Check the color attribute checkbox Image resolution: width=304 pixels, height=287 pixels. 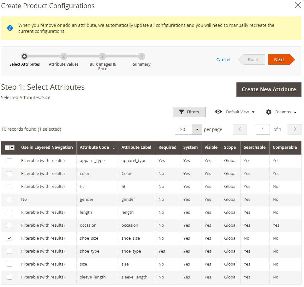(9, 174)
